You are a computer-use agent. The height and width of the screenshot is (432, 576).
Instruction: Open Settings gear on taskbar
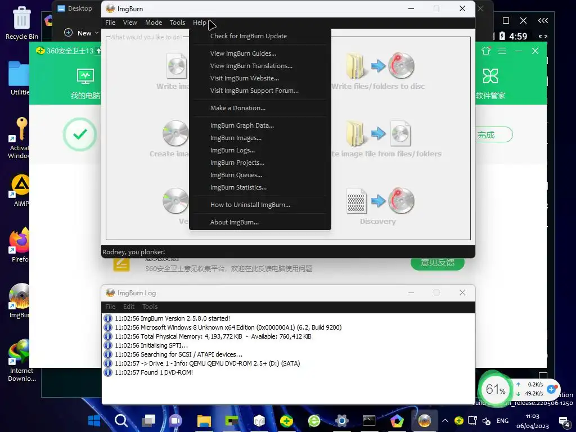(x=341, y=421)
